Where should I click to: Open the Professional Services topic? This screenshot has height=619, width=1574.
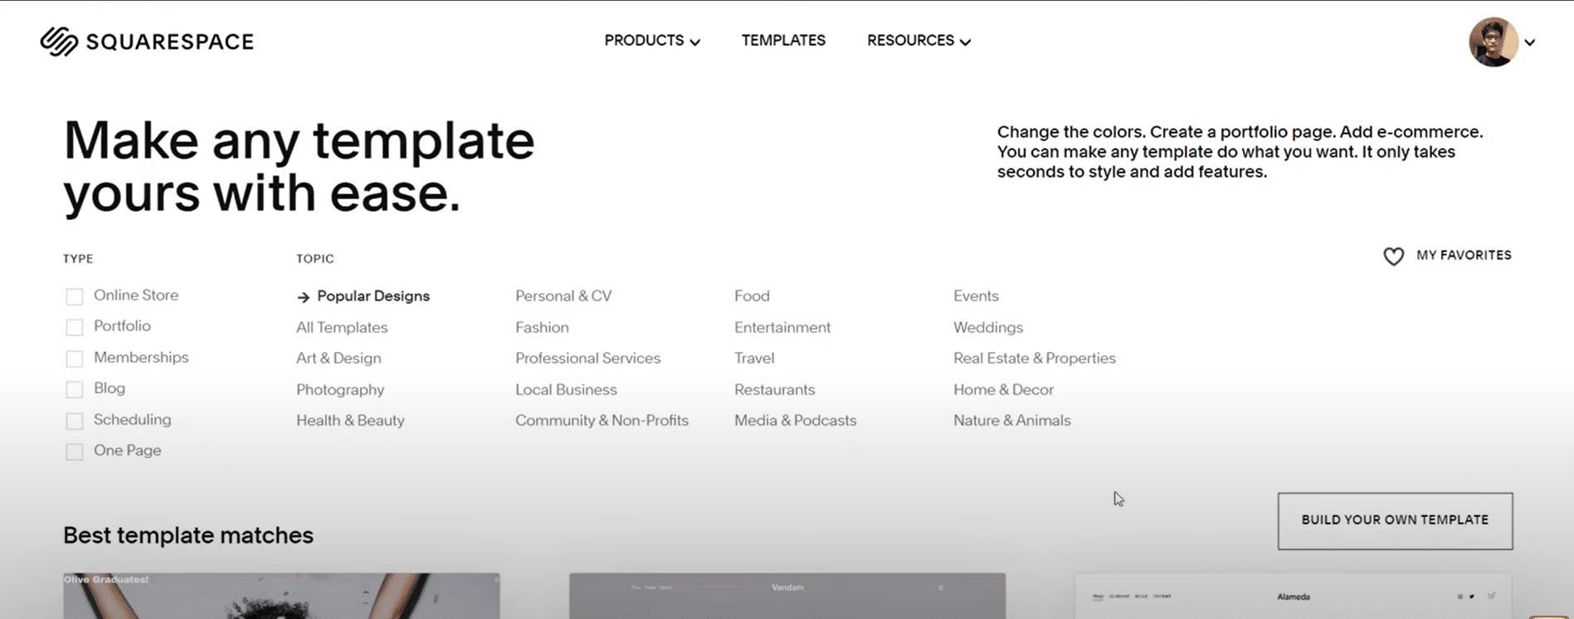click(x=587, y=358)
